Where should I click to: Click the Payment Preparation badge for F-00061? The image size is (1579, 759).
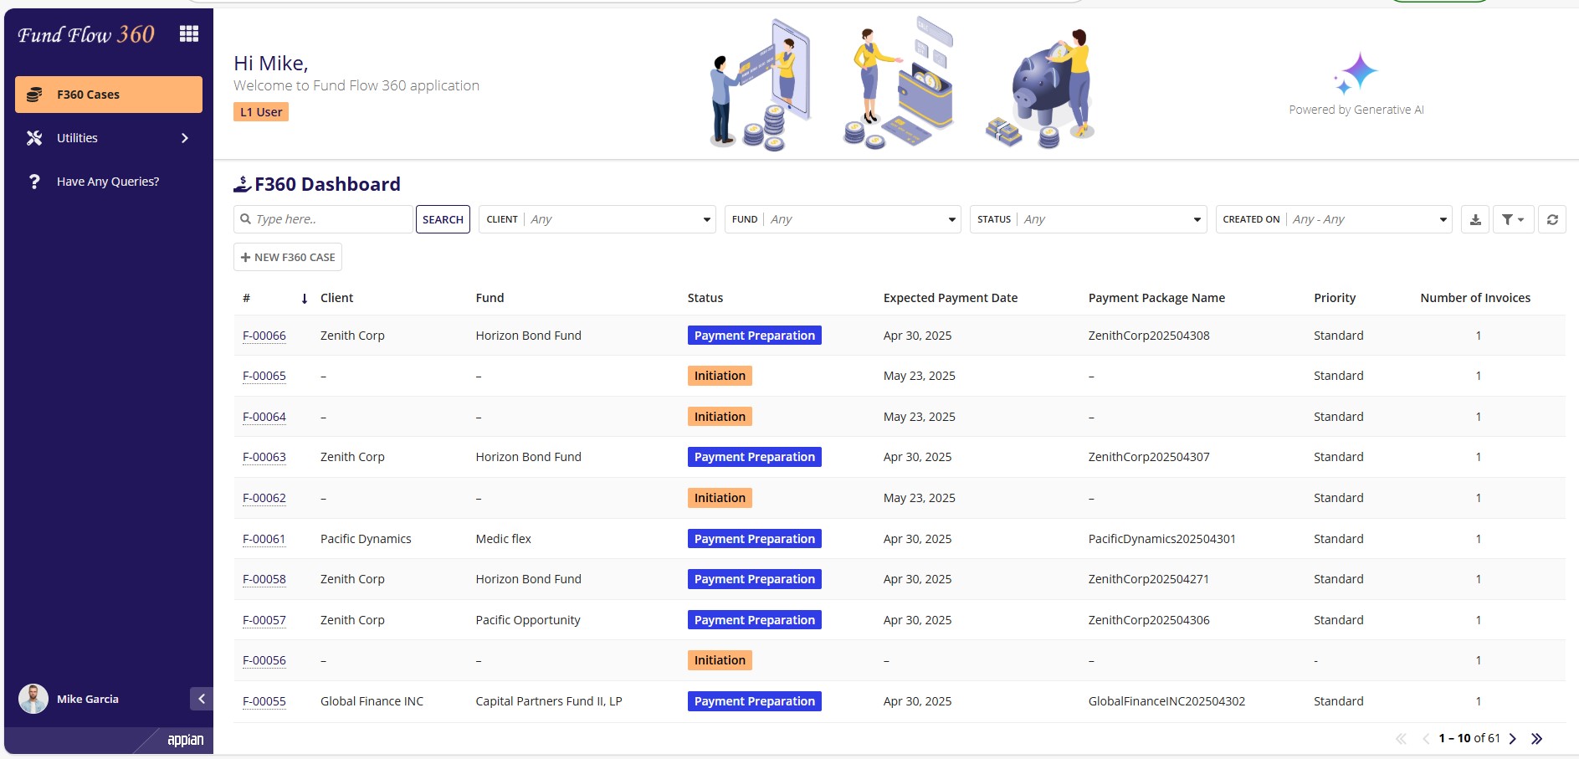pyautogui.click(x=755, y=539)
